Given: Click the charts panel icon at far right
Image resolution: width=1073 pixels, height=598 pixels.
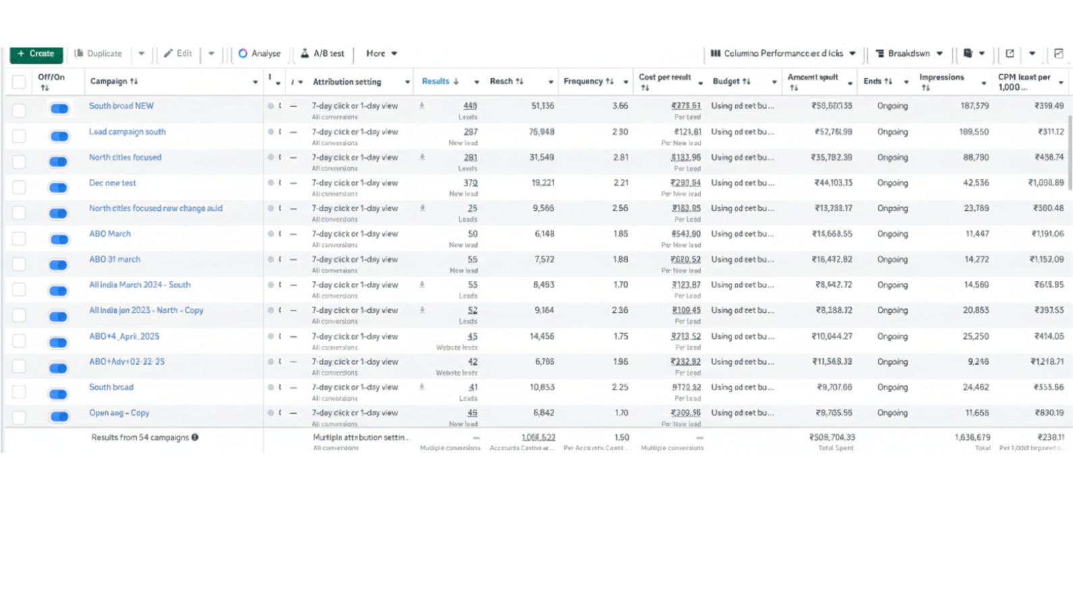Looking at the screenshot, I should (1058, 53).
